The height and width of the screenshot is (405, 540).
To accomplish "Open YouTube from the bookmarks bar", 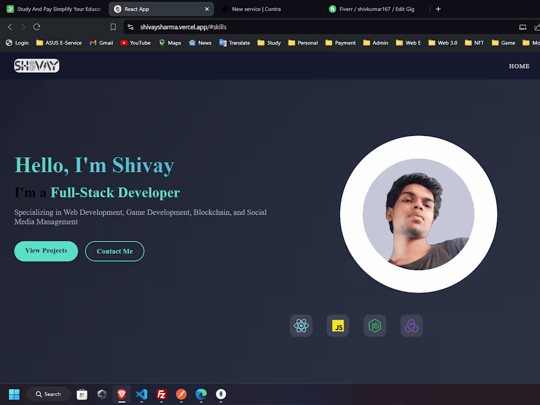I will (135, 43).
